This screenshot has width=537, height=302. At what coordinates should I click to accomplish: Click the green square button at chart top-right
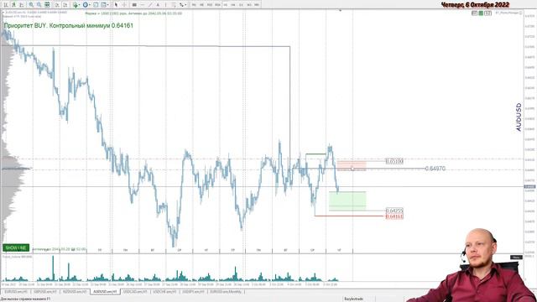tap(481, 13)
